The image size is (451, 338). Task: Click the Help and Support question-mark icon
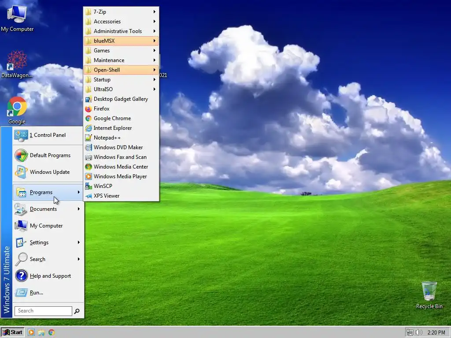pos(21,276)
